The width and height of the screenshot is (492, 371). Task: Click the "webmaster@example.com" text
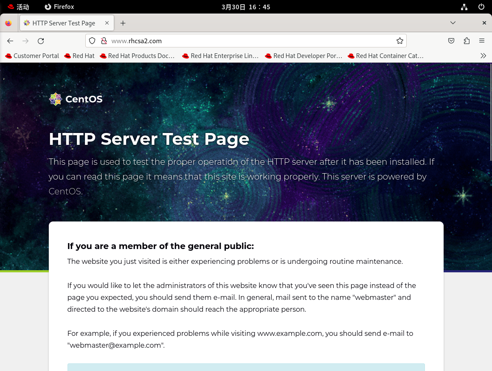point(116,345)
